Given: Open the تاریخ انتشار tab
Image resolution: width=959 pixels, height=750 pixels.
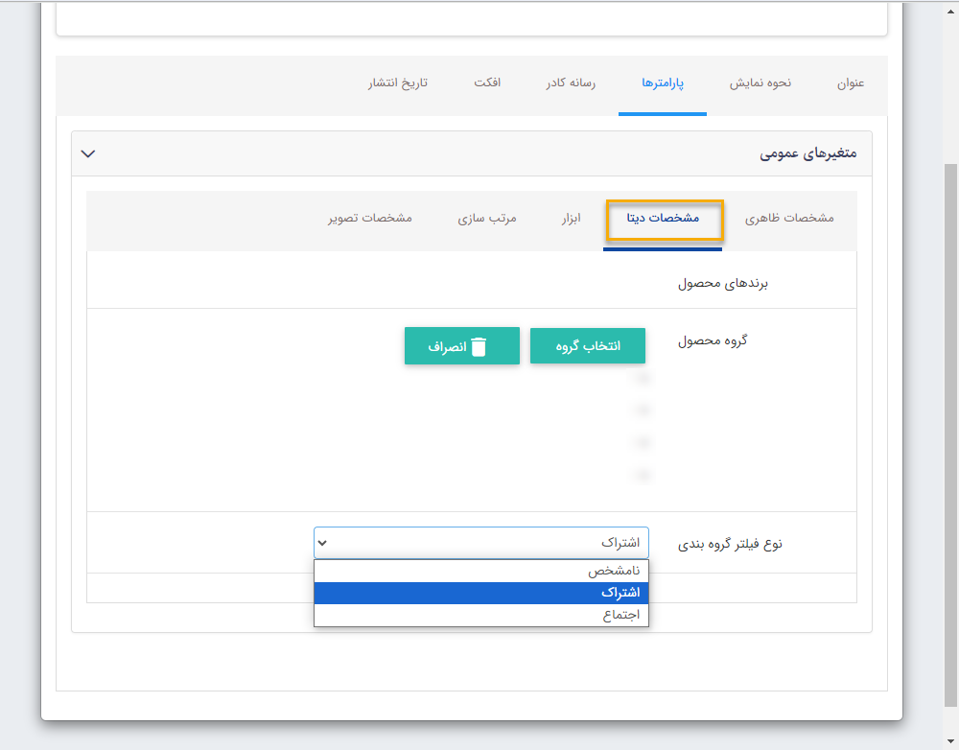Looking at the screenshot, I should point(399,83).
